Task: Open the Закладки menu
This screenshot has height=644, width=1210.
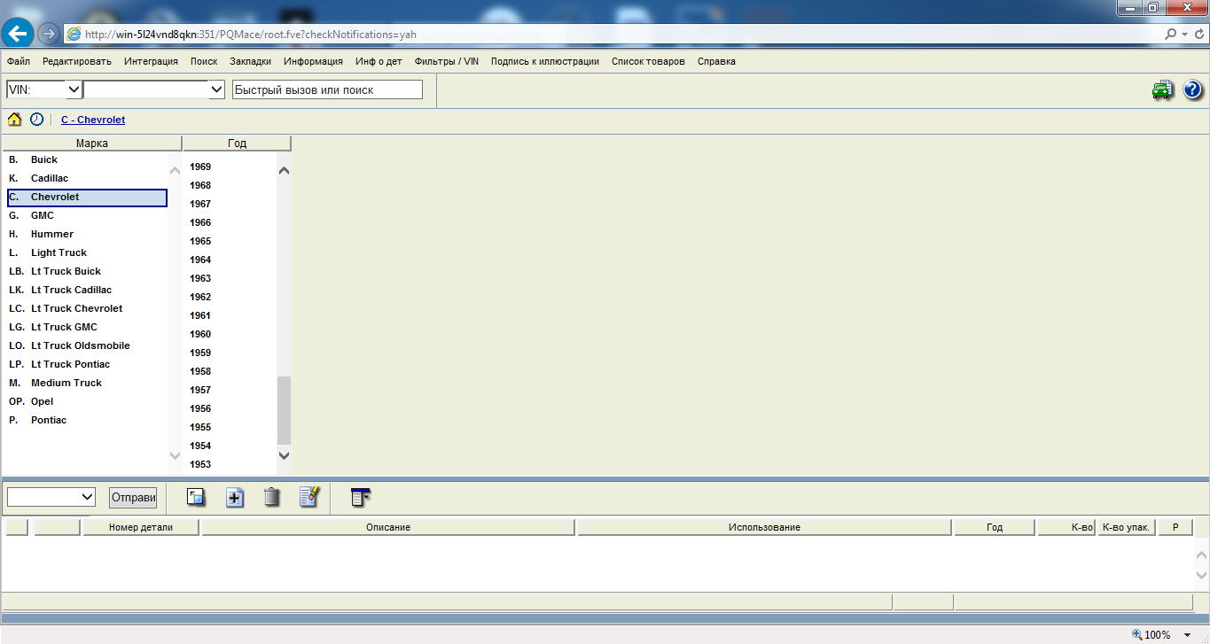Action: pos(251,61)
